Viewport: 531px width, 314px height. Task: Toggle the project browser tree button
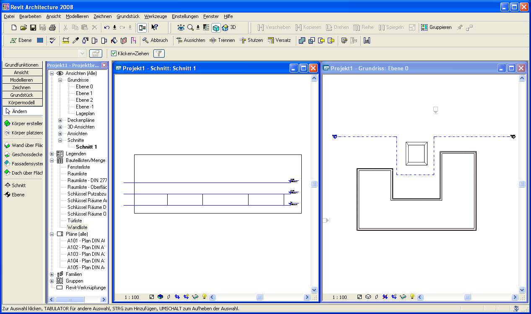142,28
